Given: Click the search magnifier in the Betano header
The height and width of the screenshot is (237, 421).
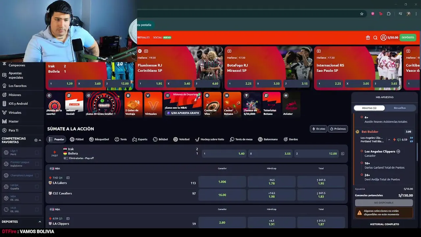Looking at the screenshot, I should (375, 38).
